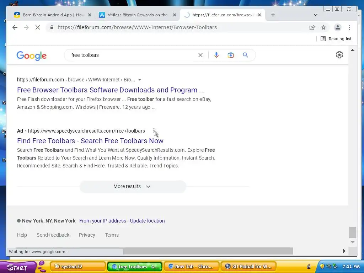Clear the search query with X
This screenshot has width=364, height=273.
point(200,55)
